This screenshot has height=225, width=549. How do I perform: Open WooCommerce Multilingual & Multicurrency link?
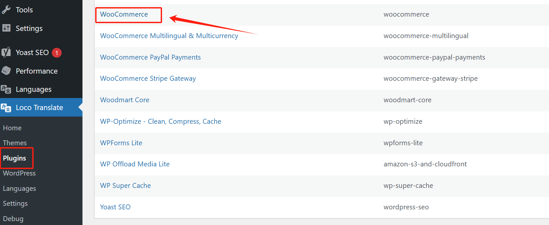tap(169, 36)
